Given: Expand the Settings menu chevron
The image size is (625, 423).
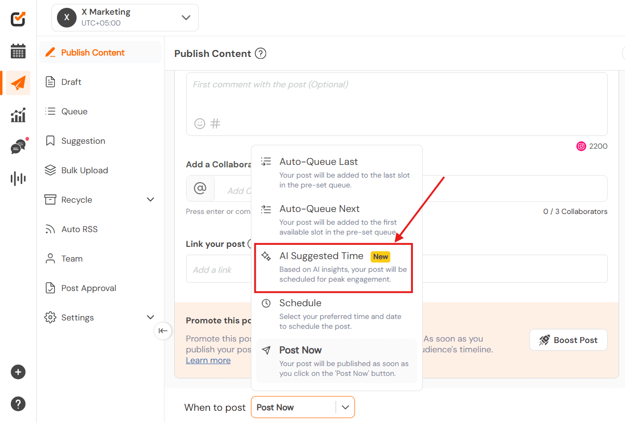Looking at the screenshot, I should [151, 317].
